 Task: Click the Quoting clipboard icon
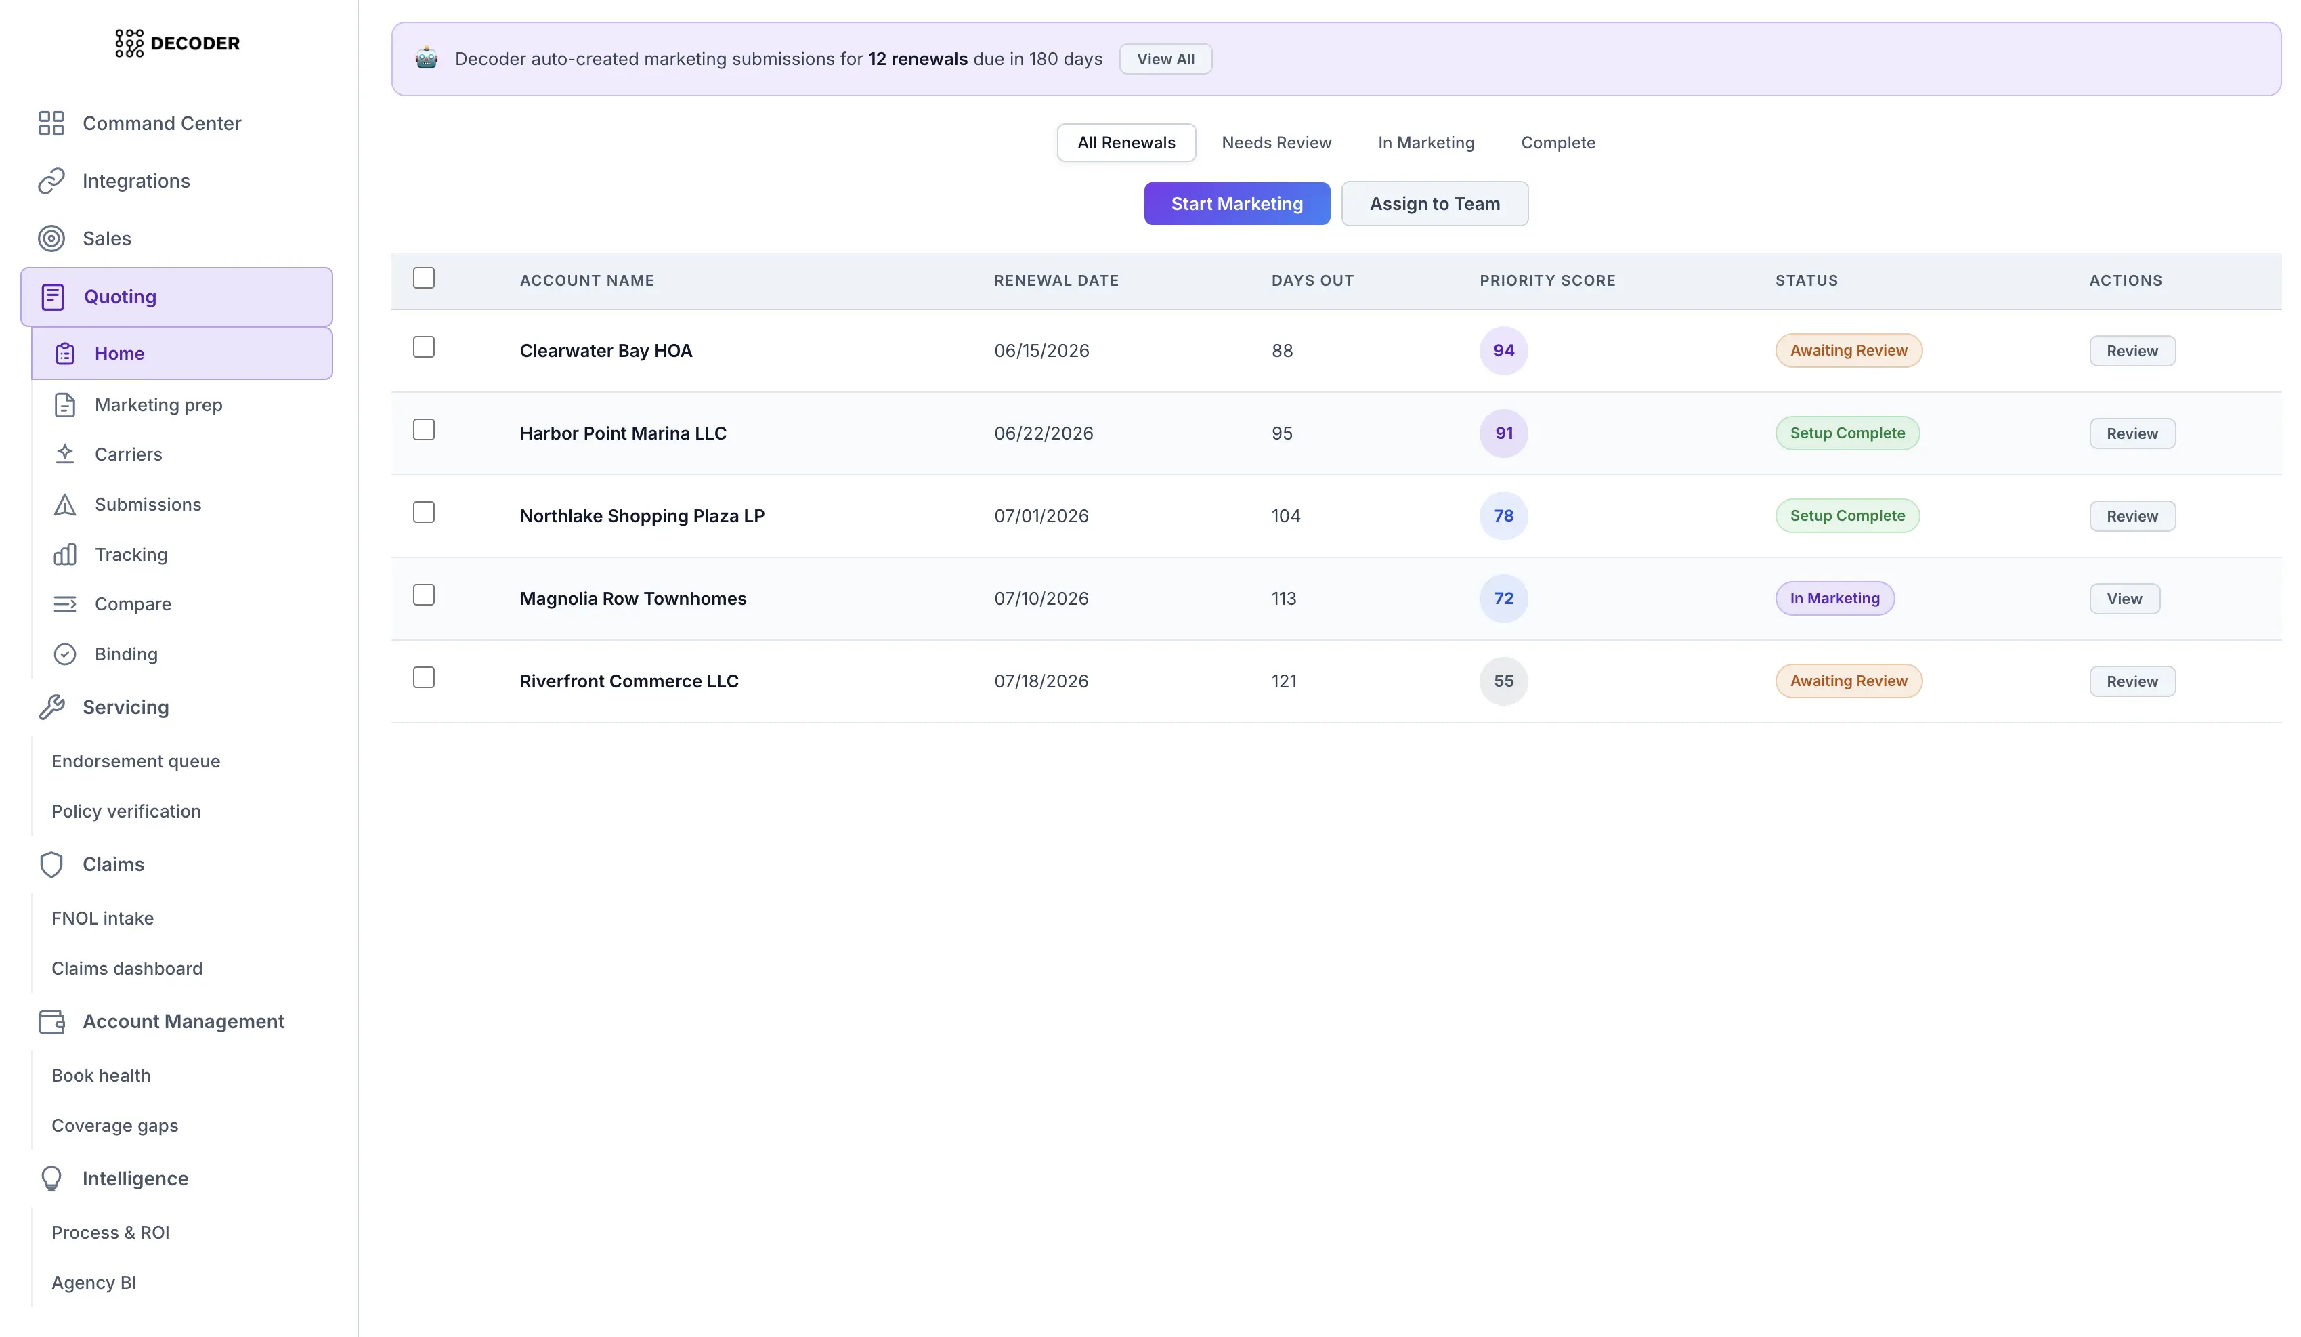[52, 296]
